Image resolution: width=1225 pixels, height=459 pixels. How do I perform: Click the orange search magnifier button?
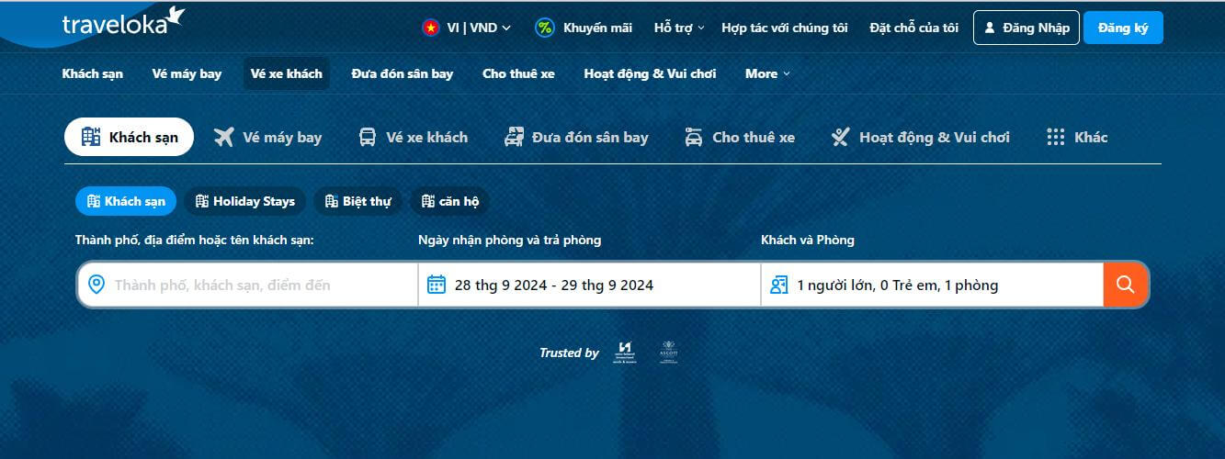(x=1126, y=285)
